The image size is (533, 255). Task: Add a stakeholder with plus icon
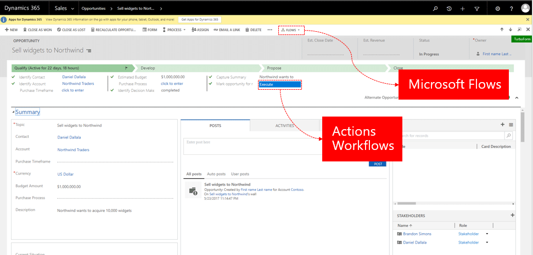point(513,215)
